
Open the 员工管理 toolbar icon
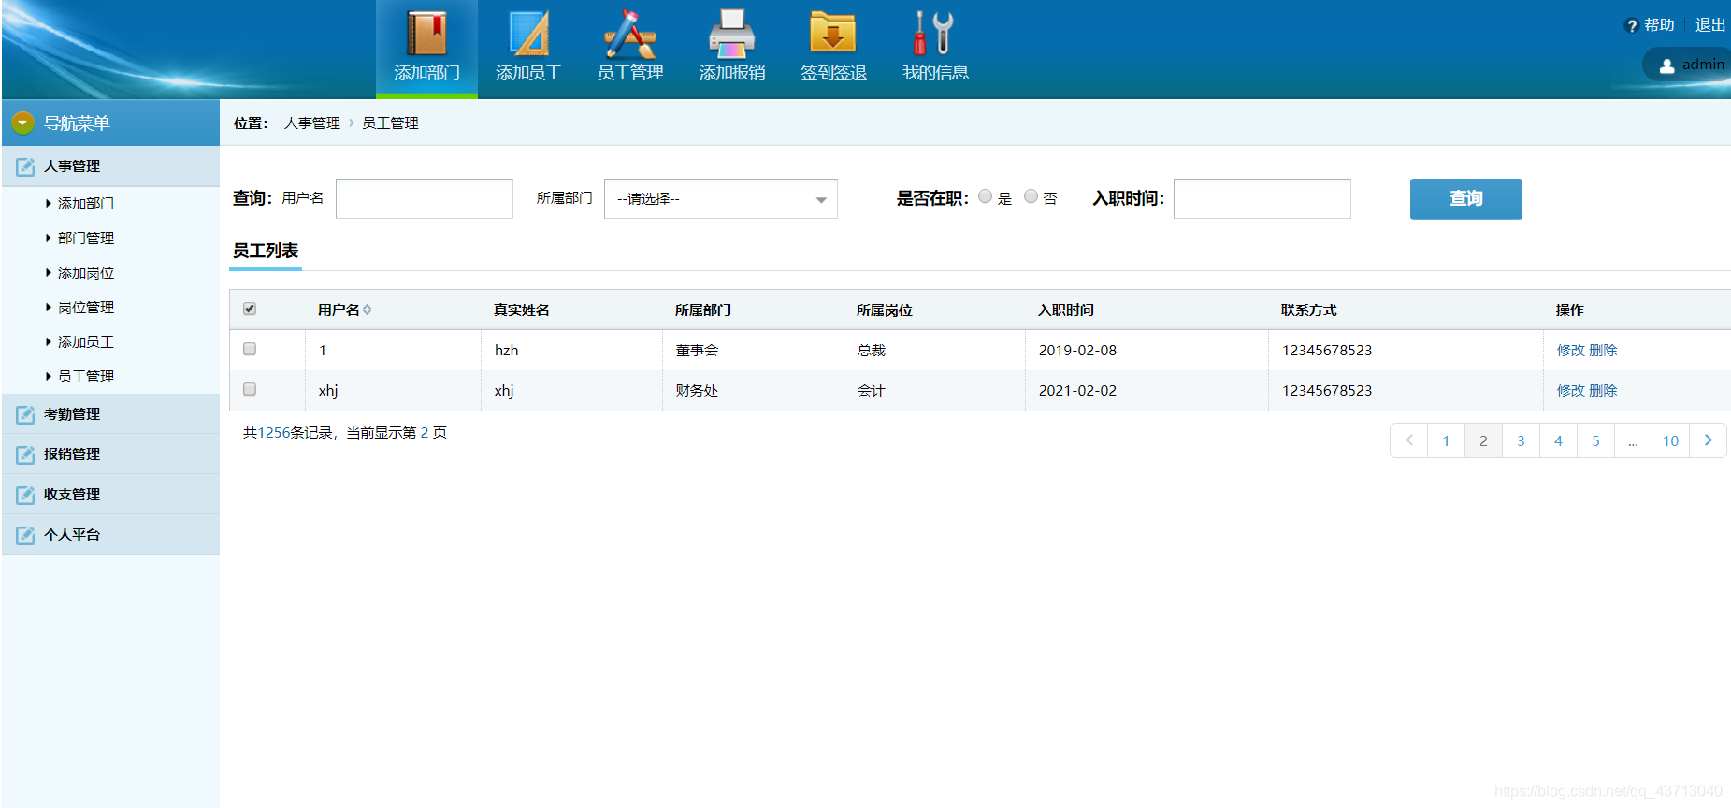click(630, 34)
